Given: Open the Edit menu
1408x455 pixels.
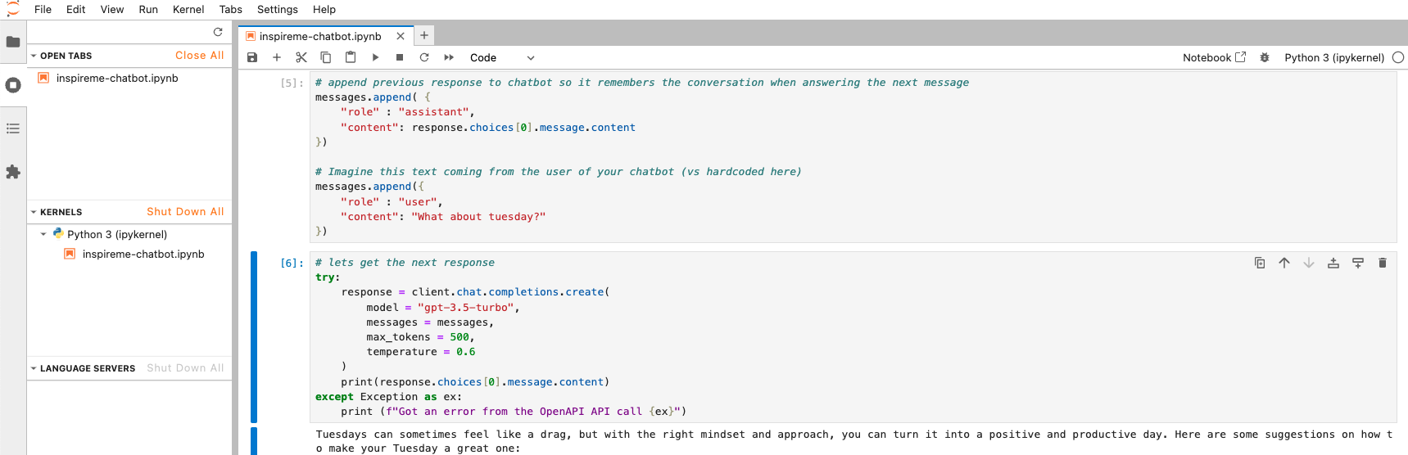Looking at the screenshot, I should (76, 9).
